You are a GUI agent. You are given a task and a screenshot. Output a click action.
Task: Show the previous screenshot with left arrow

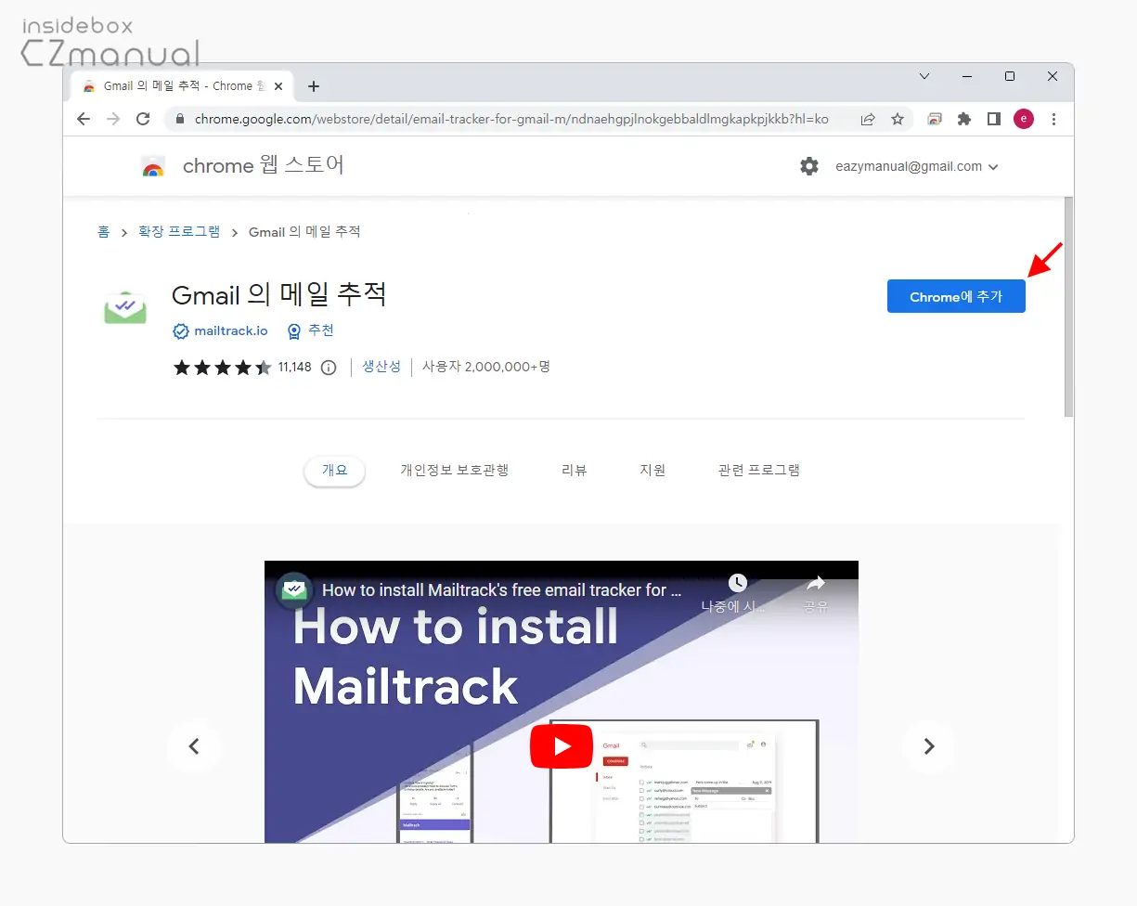[194, 746]
